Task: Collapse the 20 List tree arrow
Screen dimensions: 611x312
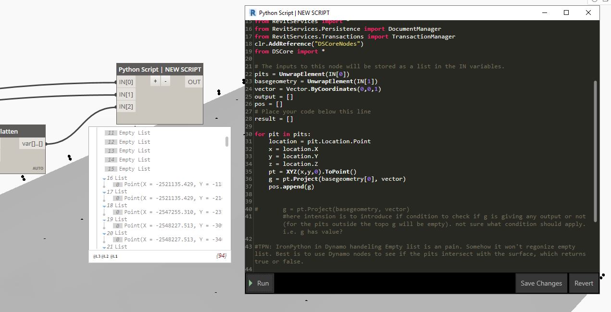Action: point(104,234)
